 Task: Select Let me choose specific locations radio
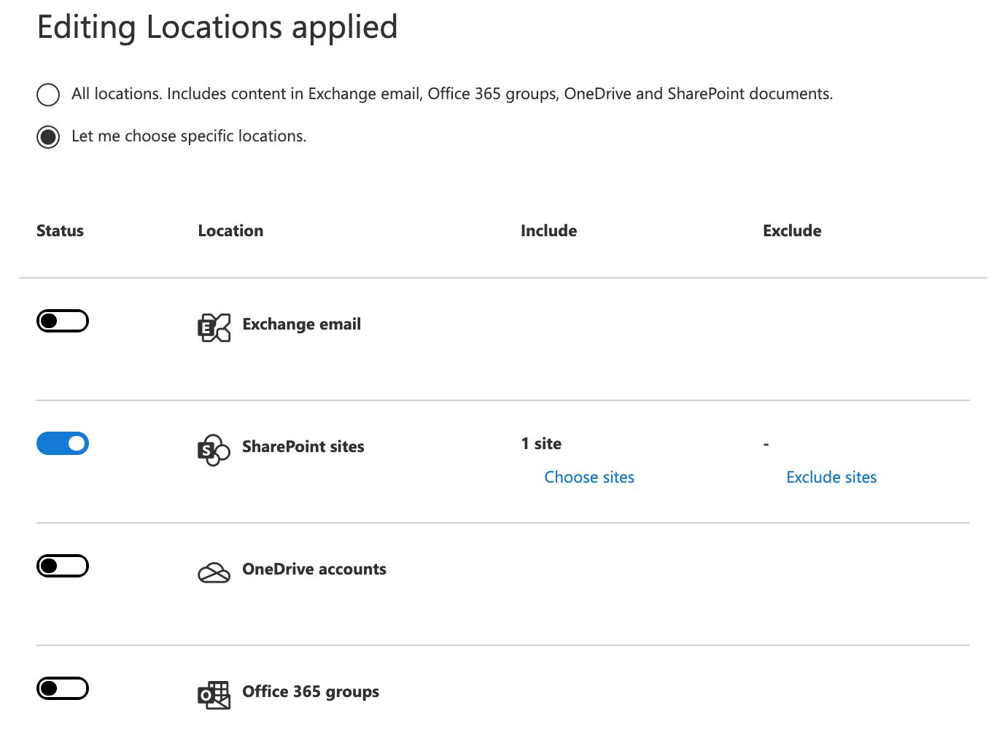[x=48, y=136]
